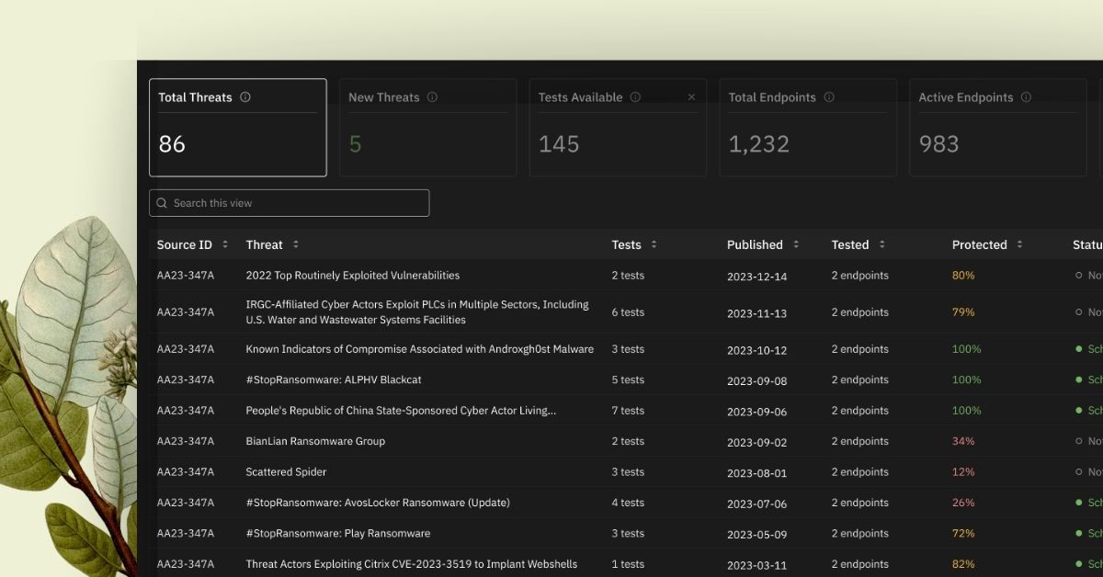Open Citrix CVE-2023-3519 Webshells threat
This screenshot has height=577, width=1103.
pos(412,564)
